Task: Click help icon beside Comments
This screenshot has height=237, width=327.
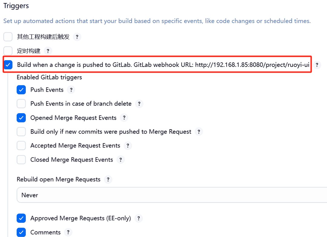Action: pos(68,232)
